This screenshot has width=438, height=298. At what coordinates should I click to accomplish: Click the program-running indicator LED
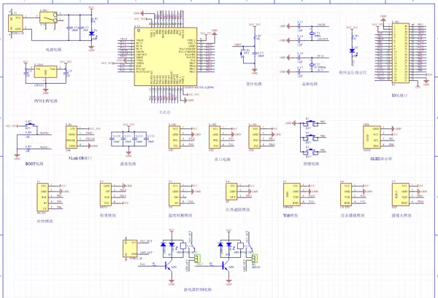(353, 51)
